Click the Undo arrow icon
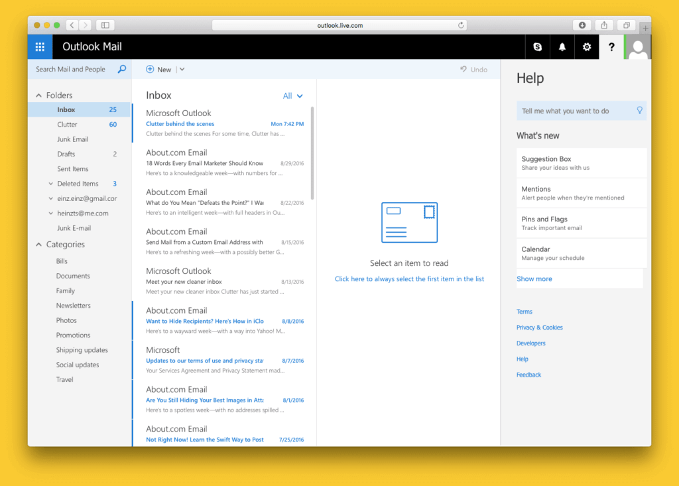 point(463,70)
